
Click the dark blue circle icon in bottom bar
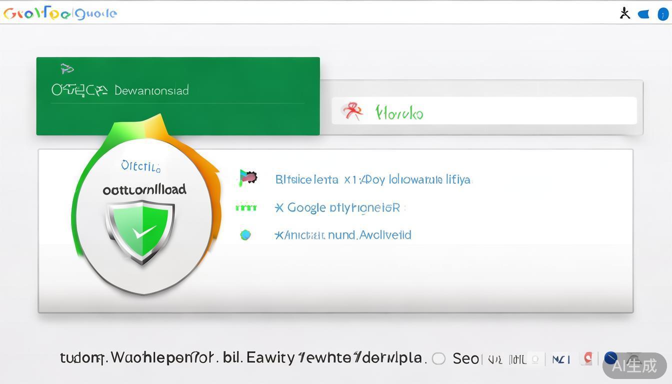610,358
